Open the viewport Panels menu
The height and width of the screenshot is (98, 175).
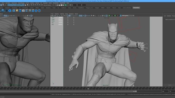(x=77, y=14)
